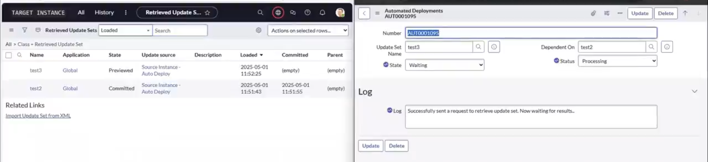Click the Update Set Name field test3

coord(439,47)
